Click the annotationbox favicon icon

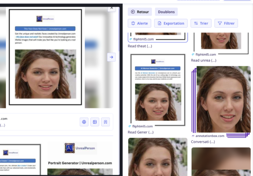point(193,136)
